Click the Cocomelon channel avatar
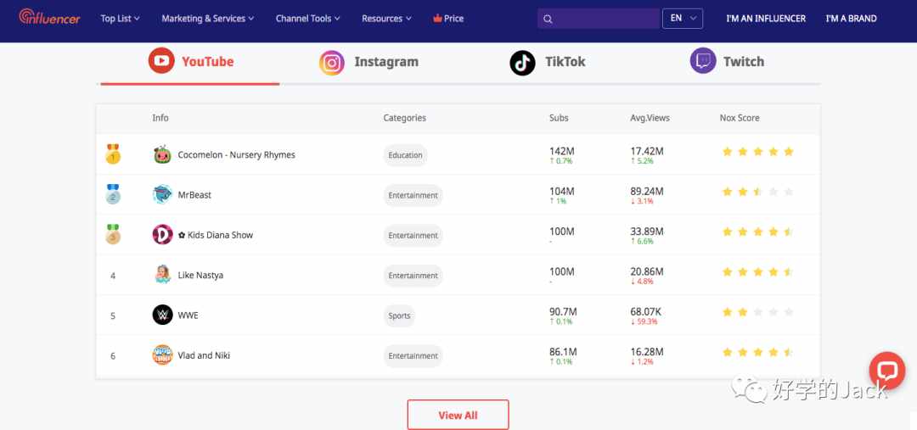 click(162, 155)
